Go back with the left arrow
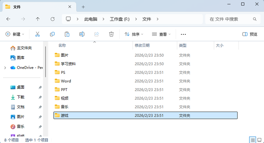The width and height of the screenshot is (264, 143). (8, 19)
